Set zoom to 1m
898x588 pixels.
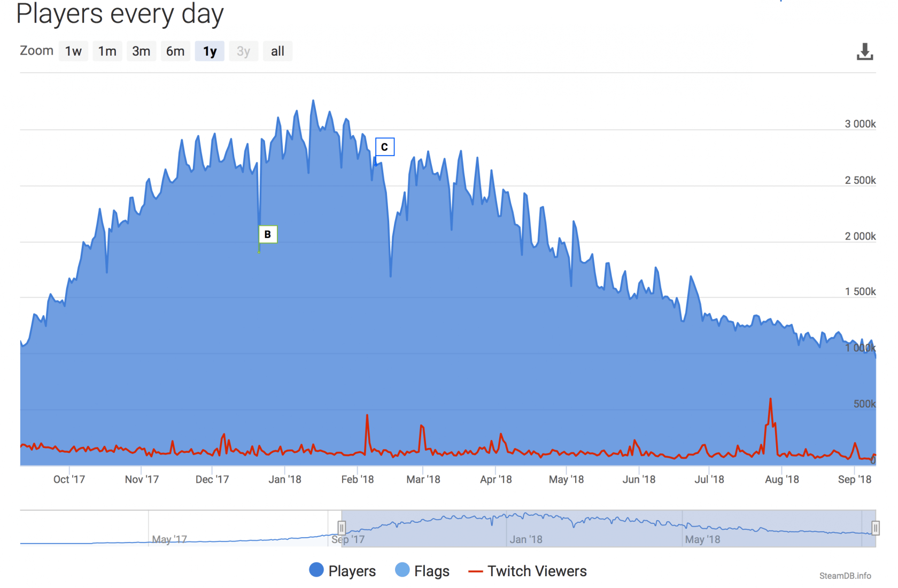[x=107, y=51]
